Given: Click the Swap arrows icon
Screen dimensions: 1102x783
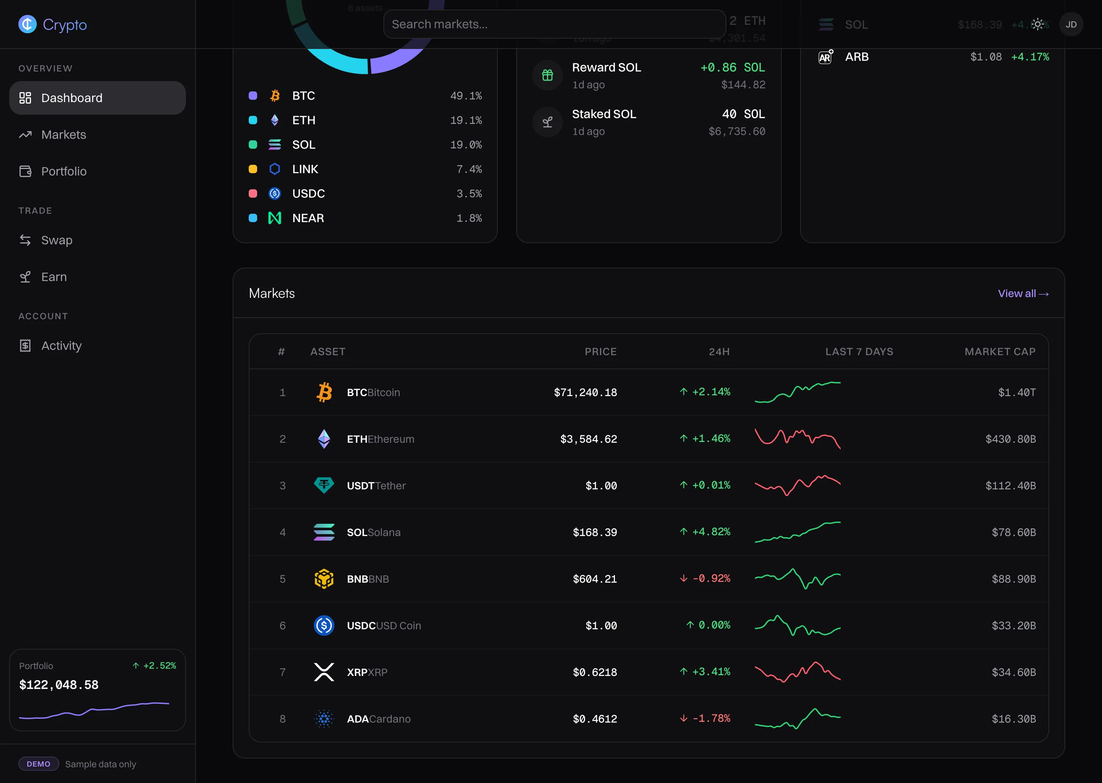Looking at the screenshot, I should [x=25, y=240].
